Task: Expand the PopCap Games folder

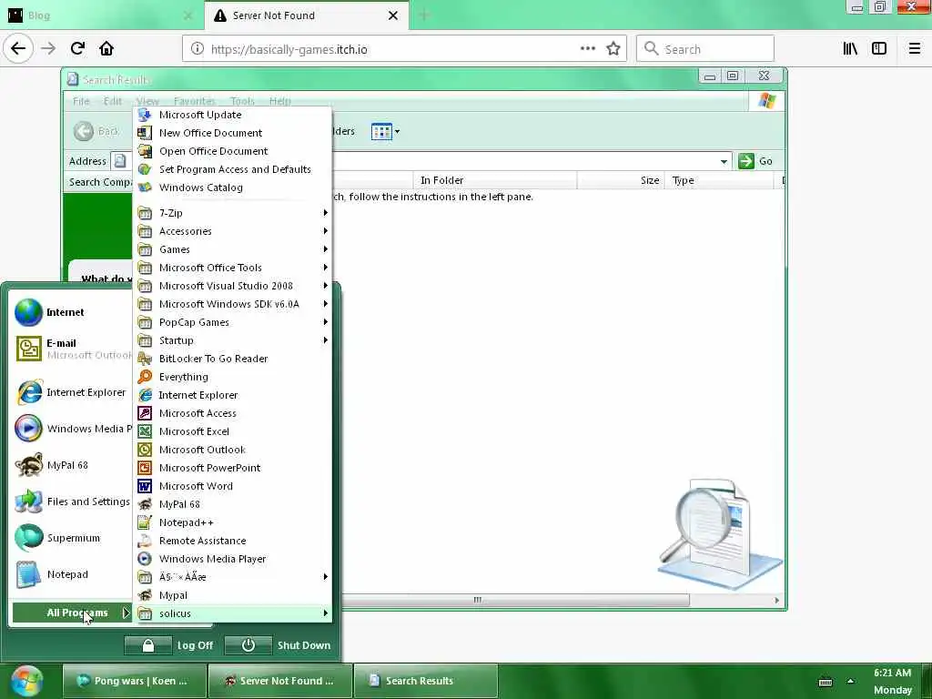Action: pyautogui.click(x=232, y=322)
